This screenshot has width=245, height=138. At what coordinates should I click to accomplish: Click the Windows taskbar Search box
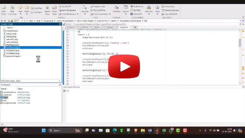coord(63,131)
